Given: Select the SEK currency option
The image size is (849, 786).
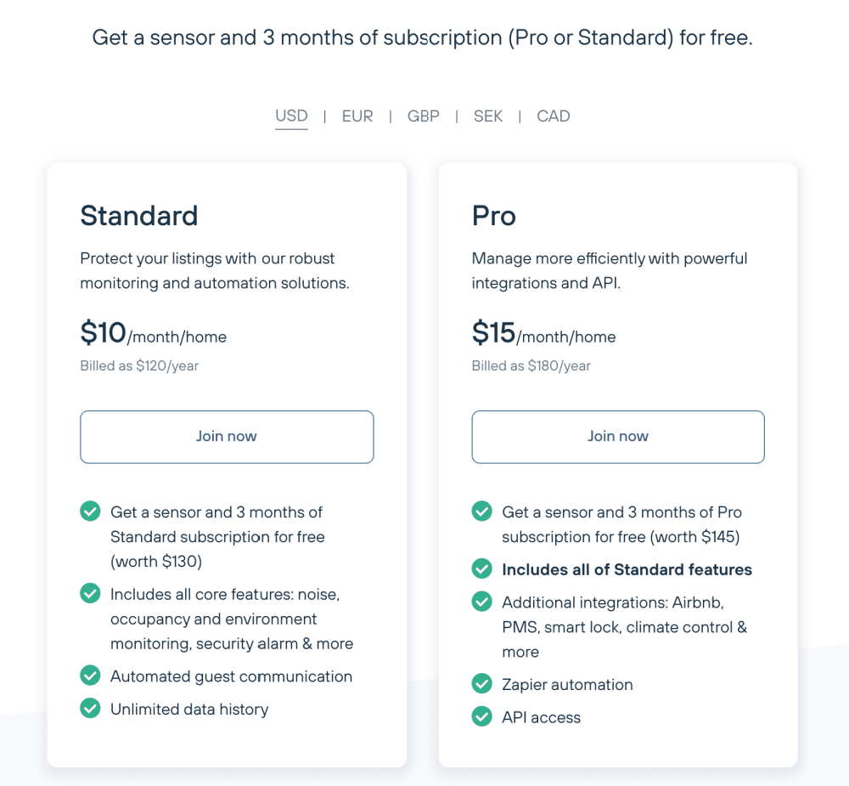Looking at the screenshot, I should [488, 116].
